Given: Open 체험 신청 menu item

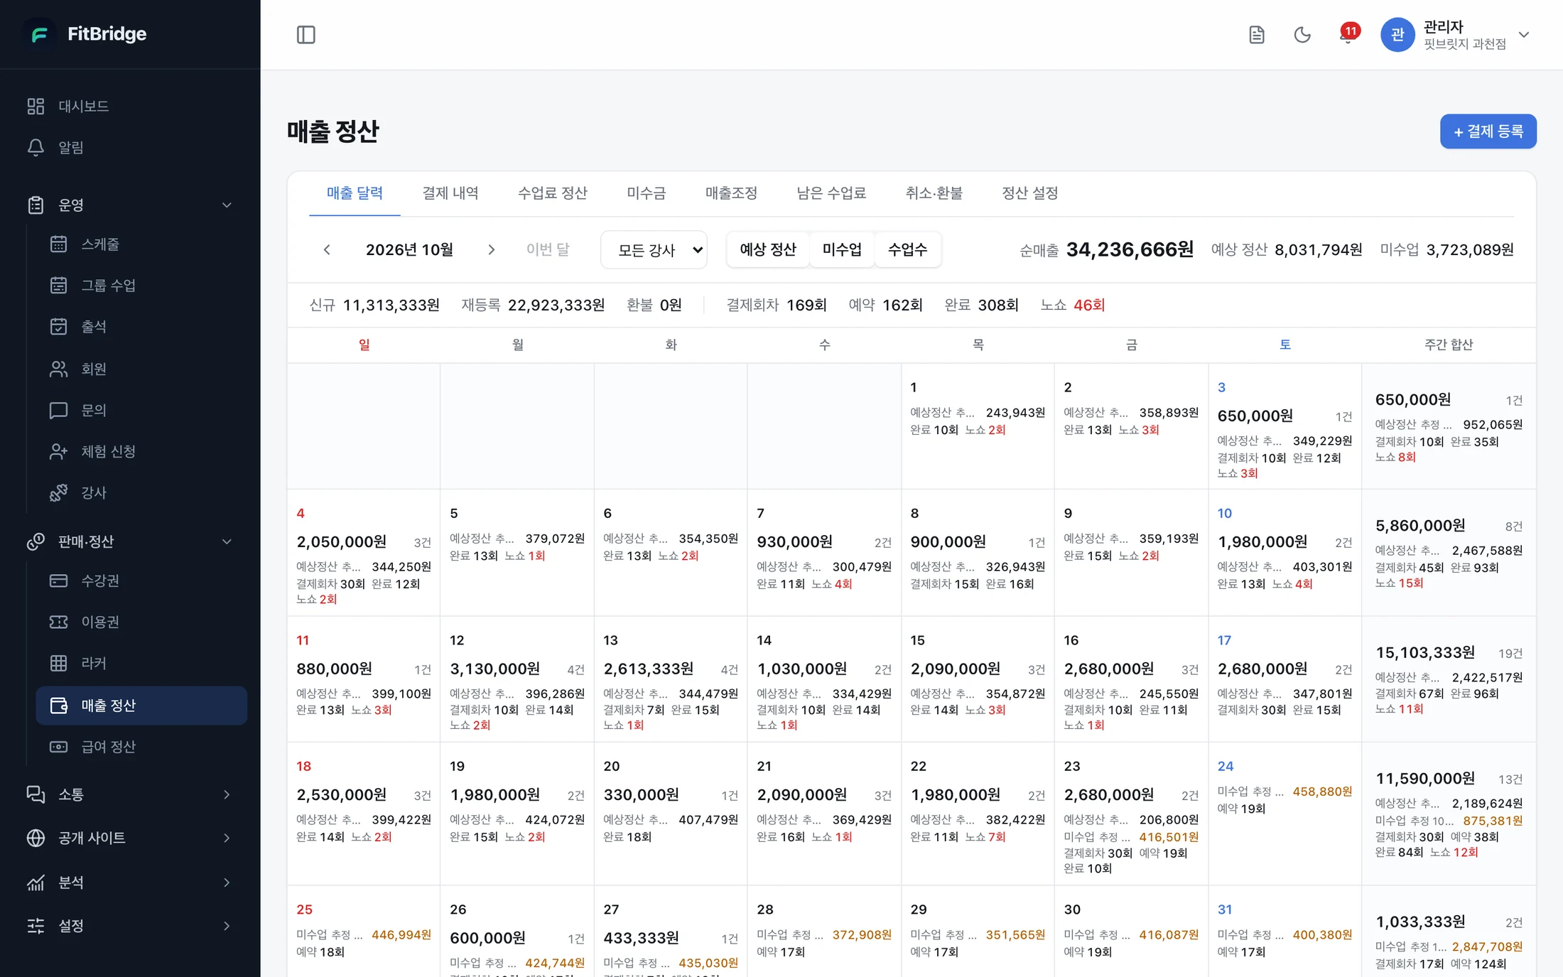Looking at the screenshot, I should (x=141, y=451).
